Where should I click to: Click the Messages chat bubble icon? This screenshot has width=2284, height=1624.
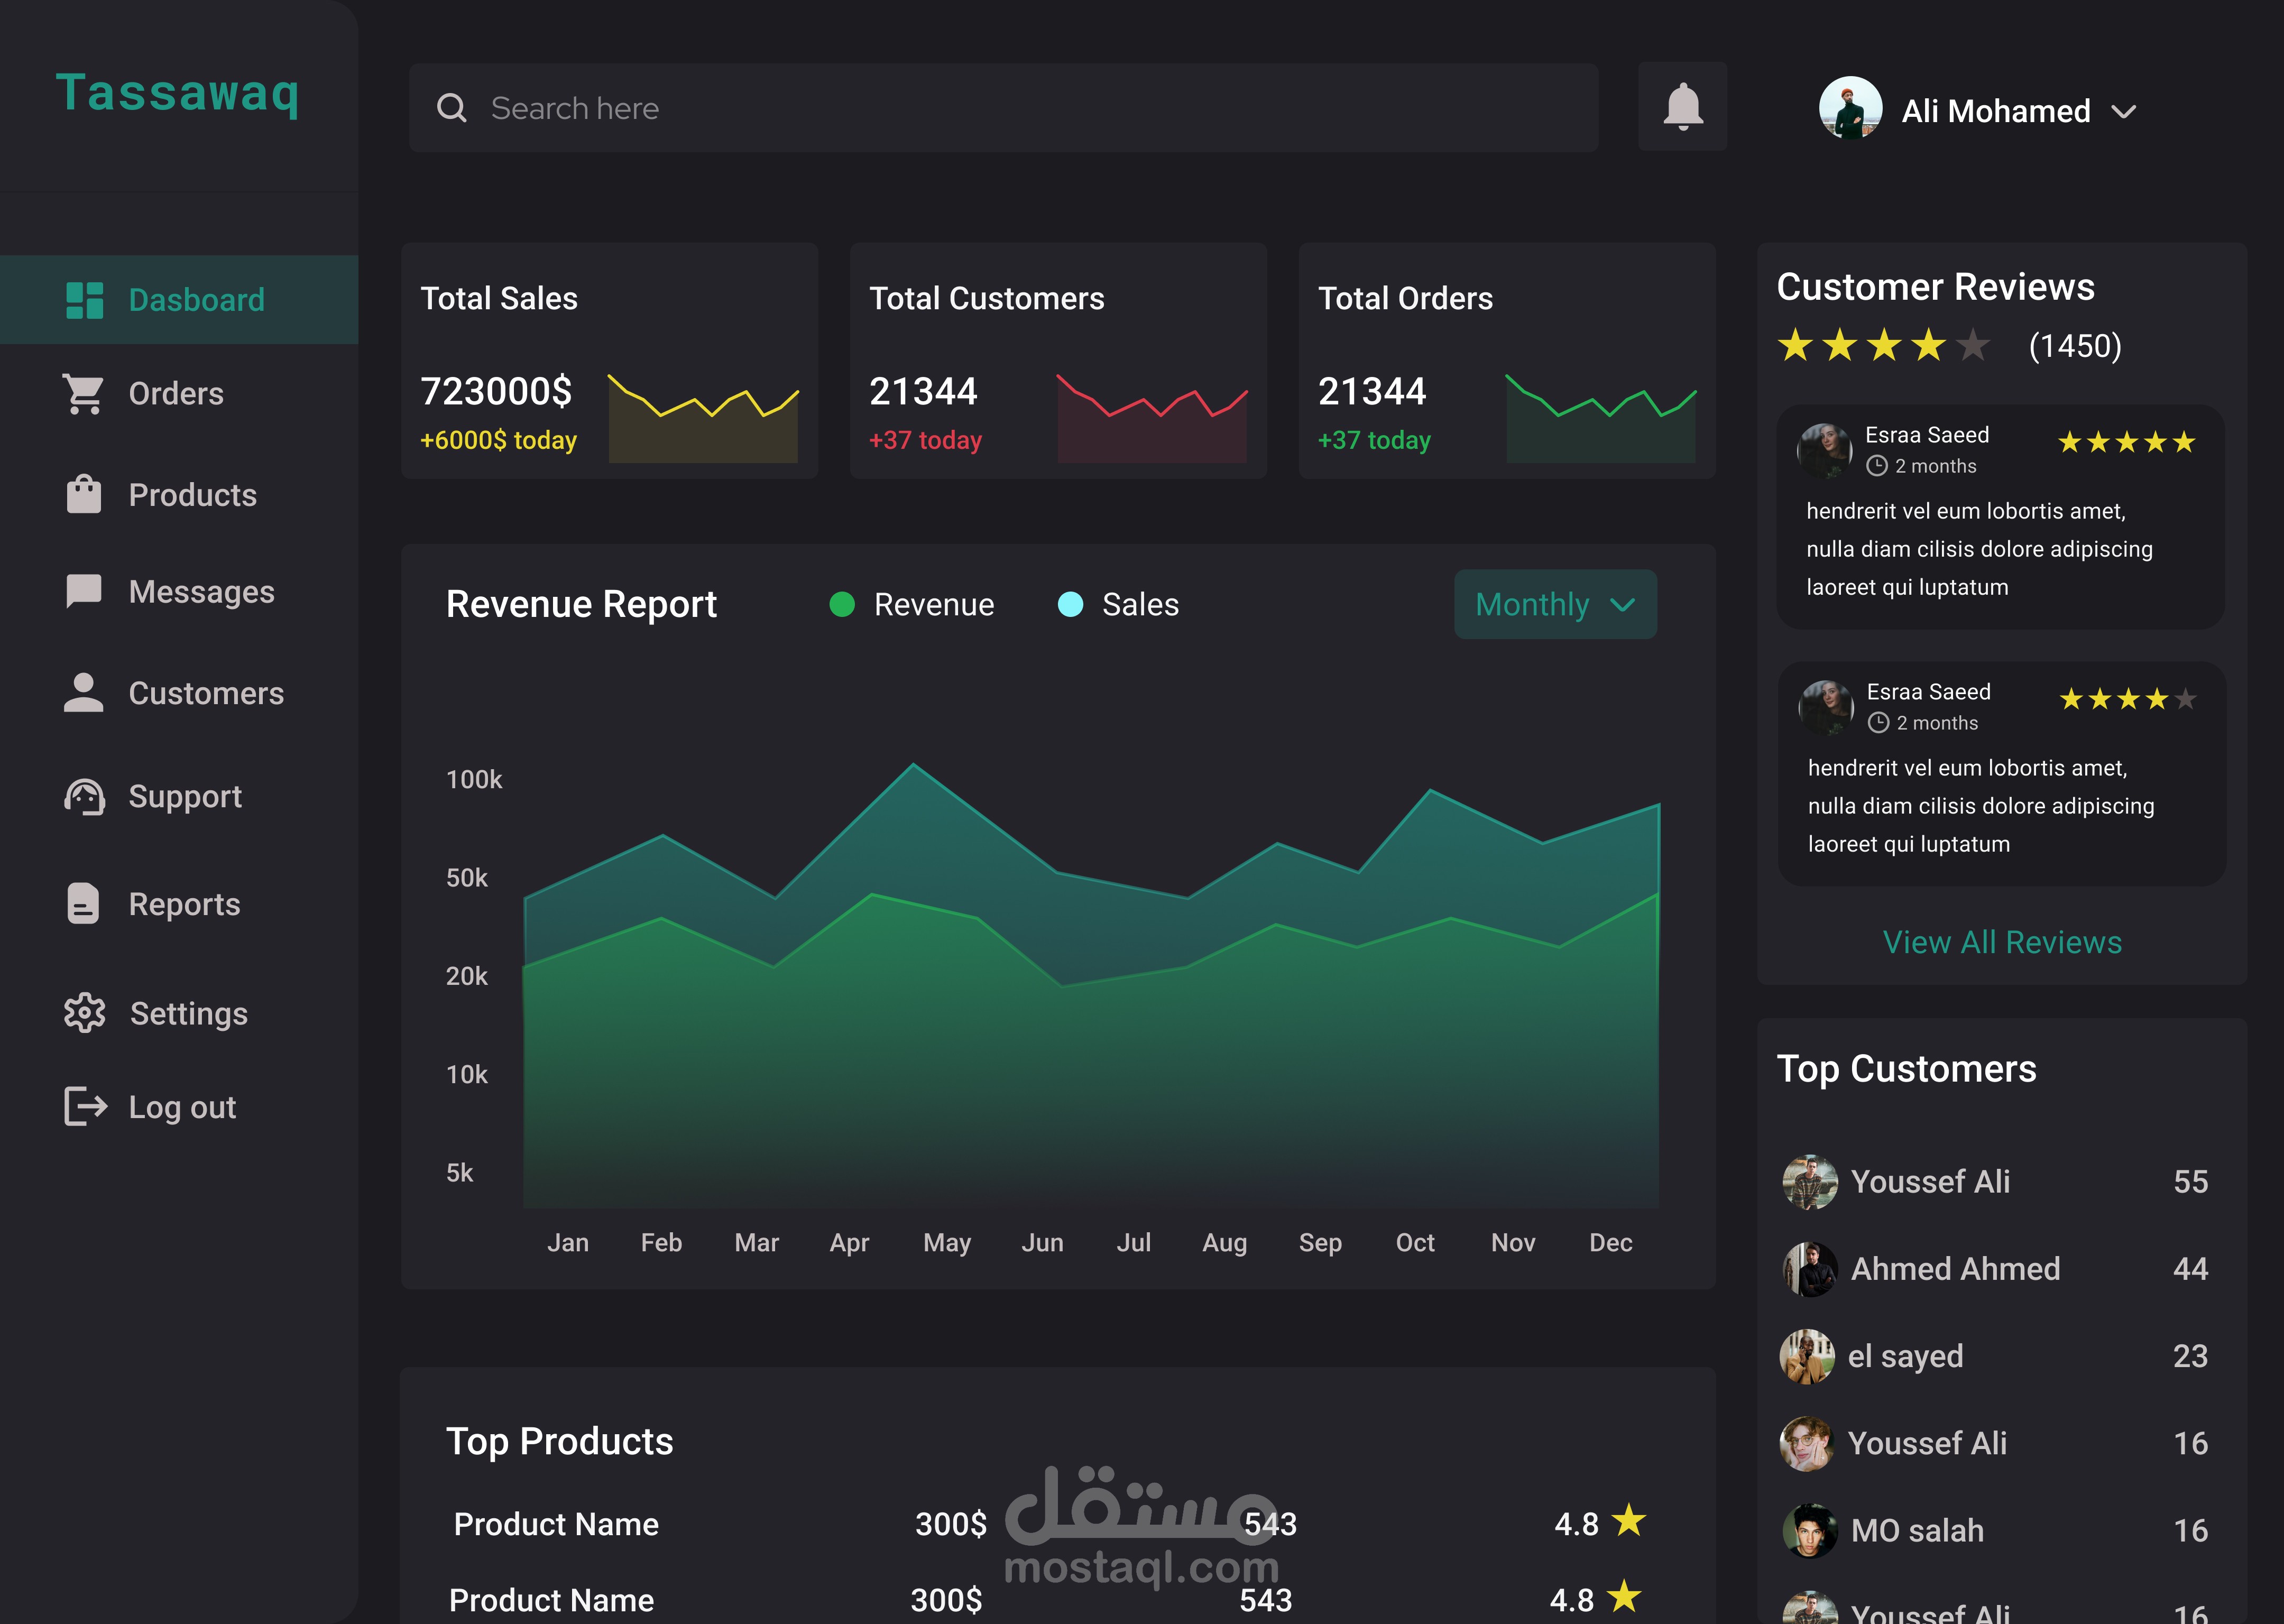pos(84,591)
